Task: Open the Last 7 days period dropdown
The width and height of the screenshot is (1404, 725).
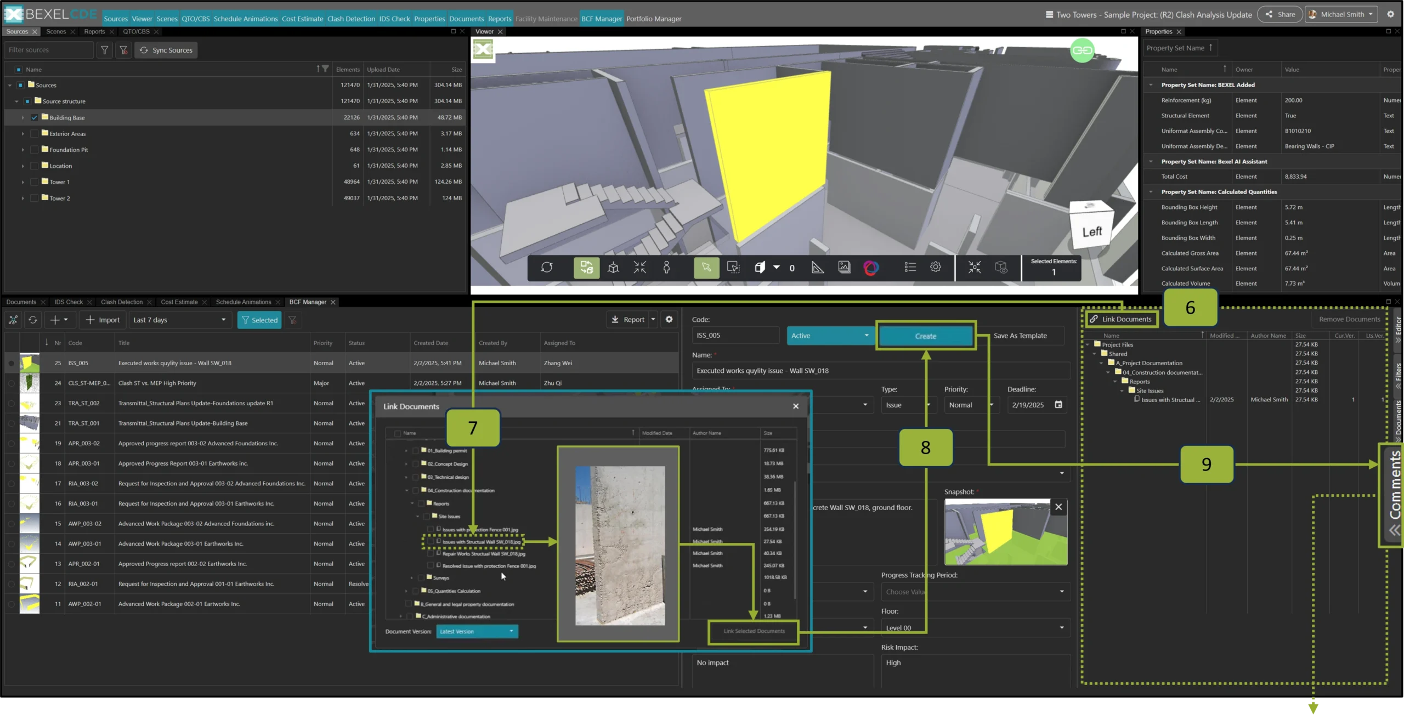Action: [x=179, y=320]
